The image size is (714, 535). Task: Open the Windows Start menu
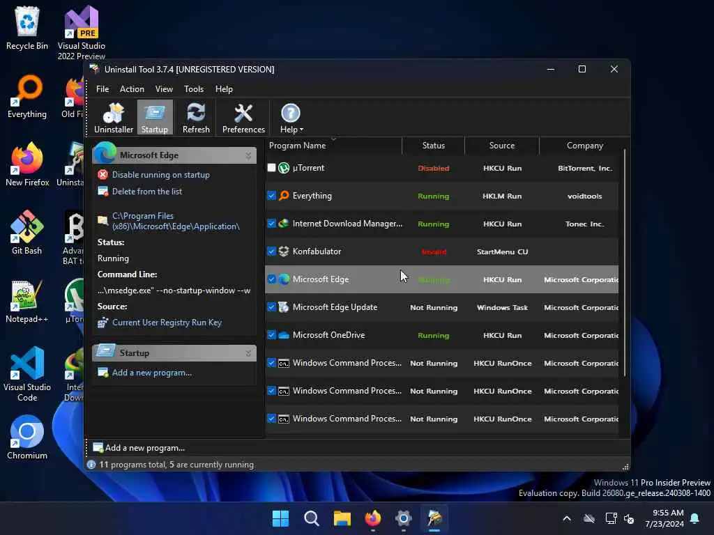pos(280,518)
